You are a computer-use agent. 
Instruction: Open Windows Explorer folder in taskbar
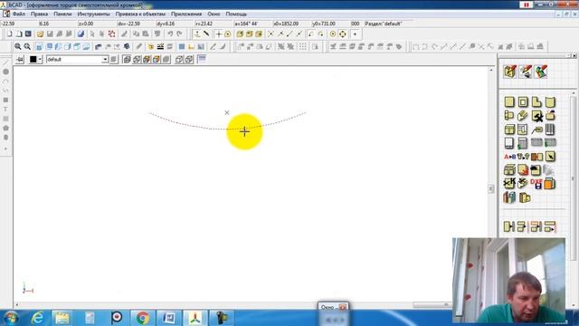pyautogui.click(x=62, y=318)
